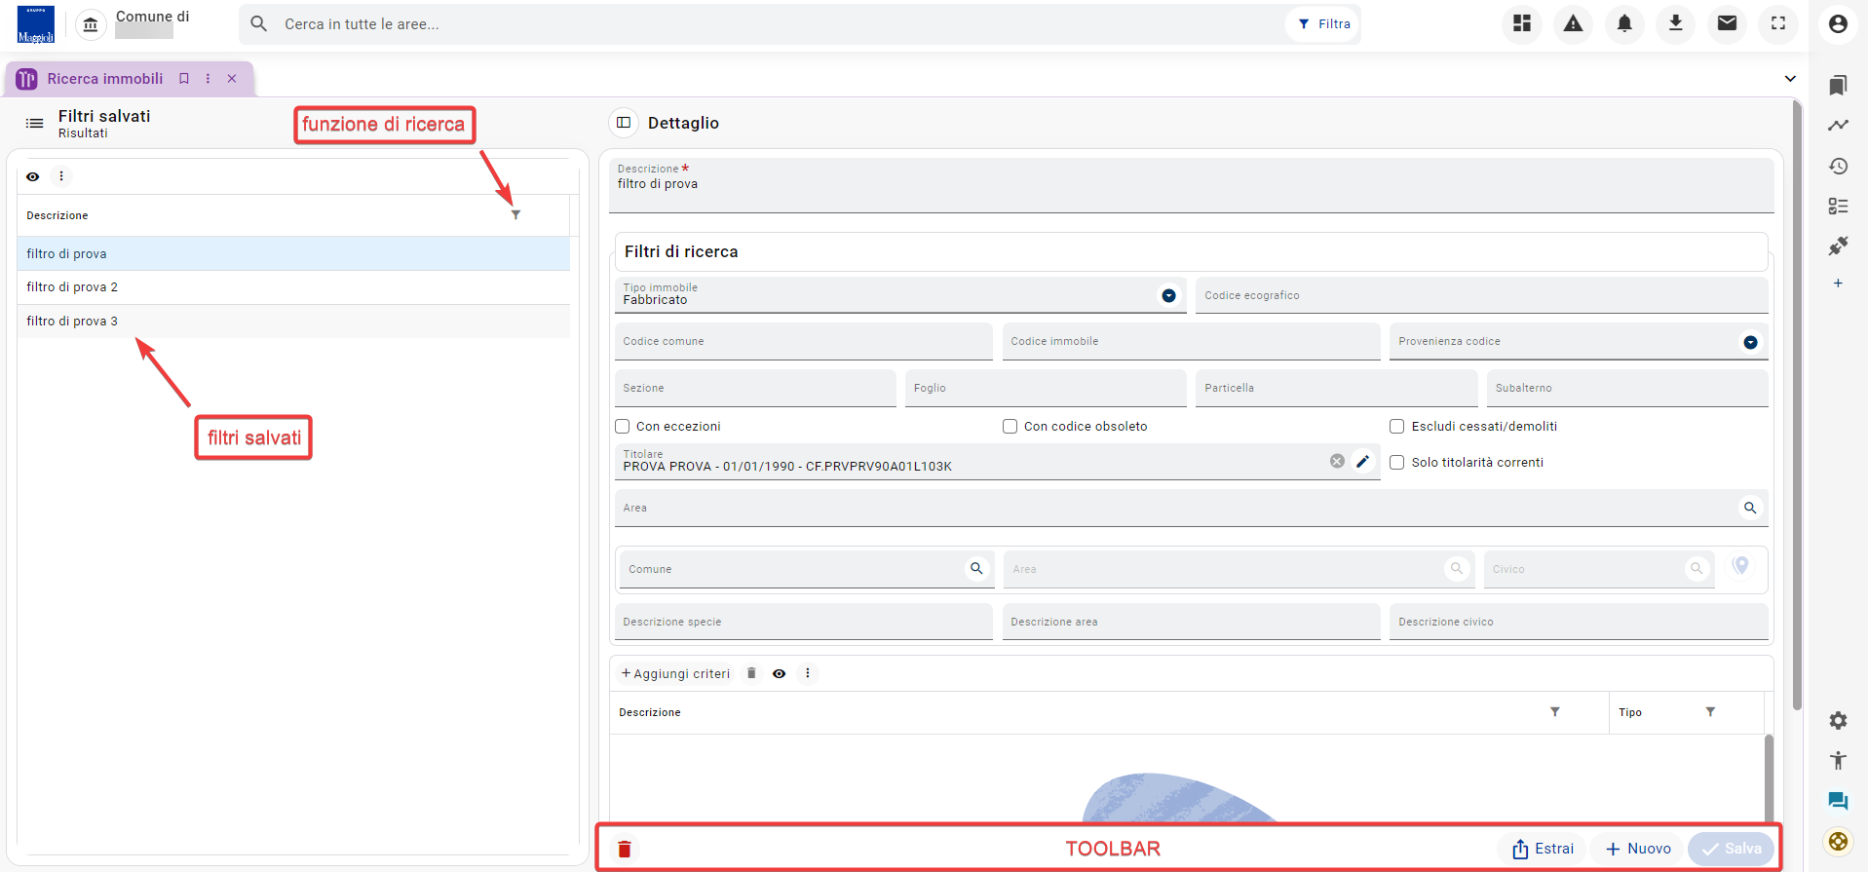
Task: Toggle the Dettaglio panel layout icon
Action: (x=624, y=123)
